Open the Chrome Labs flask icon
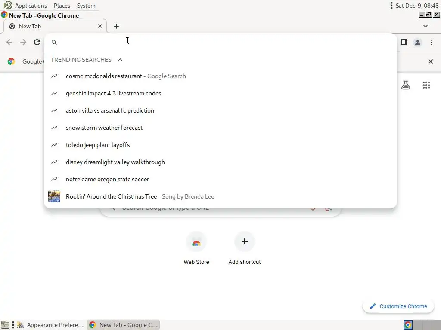Screen dimensions: 441x330 click(406, 85)
